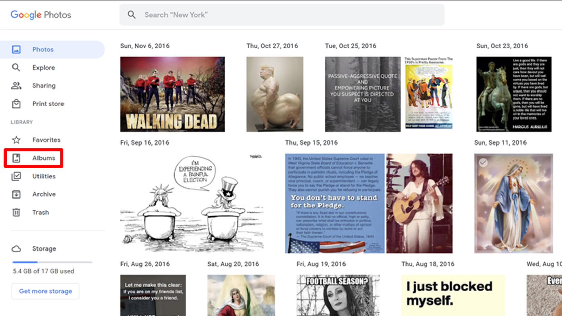Open the Walking Dead photo
This screenshot has height=316, width=562.
pos(172,94)
